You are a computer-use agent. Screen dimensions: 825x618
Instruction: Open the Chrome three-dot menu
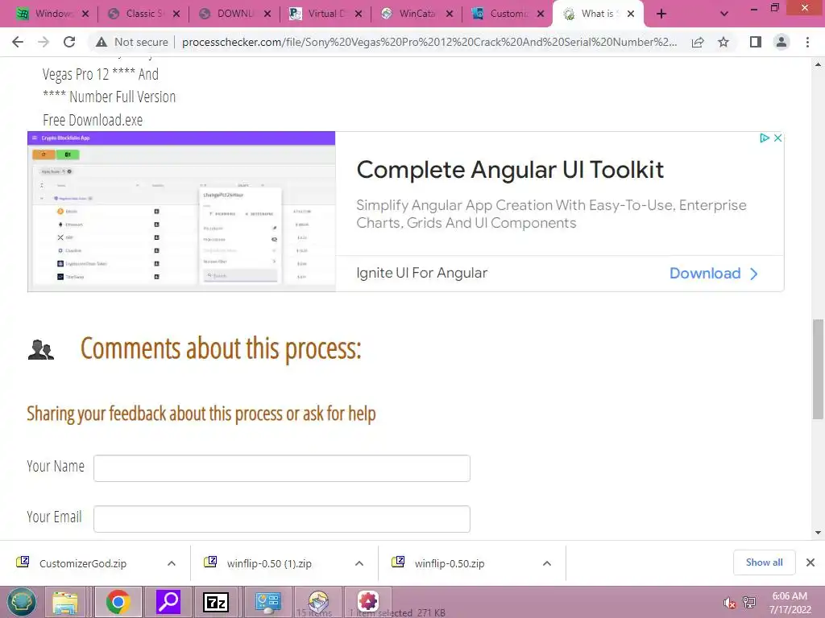(x=807, y=42)
